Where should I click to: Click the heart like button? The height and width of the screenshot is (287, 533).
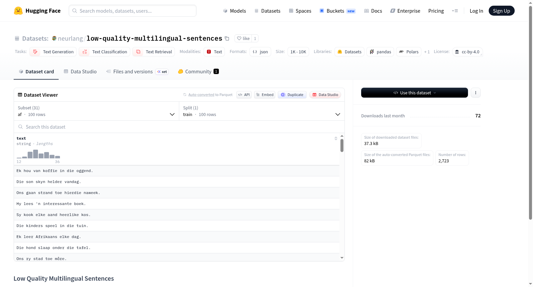pos(243,38)
